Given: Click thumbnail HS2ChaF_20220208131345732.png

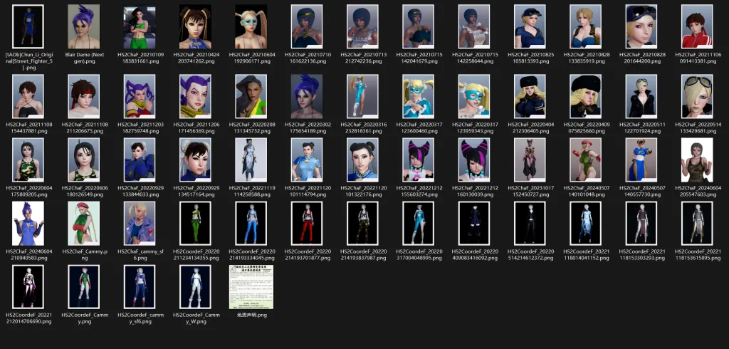Looking at the screenshot, I should coord(251,96).
